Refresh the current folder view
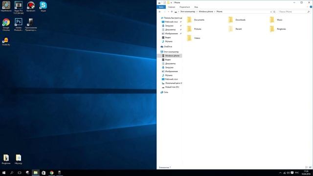Screen dimensions: 313x176 click(274, 12)
